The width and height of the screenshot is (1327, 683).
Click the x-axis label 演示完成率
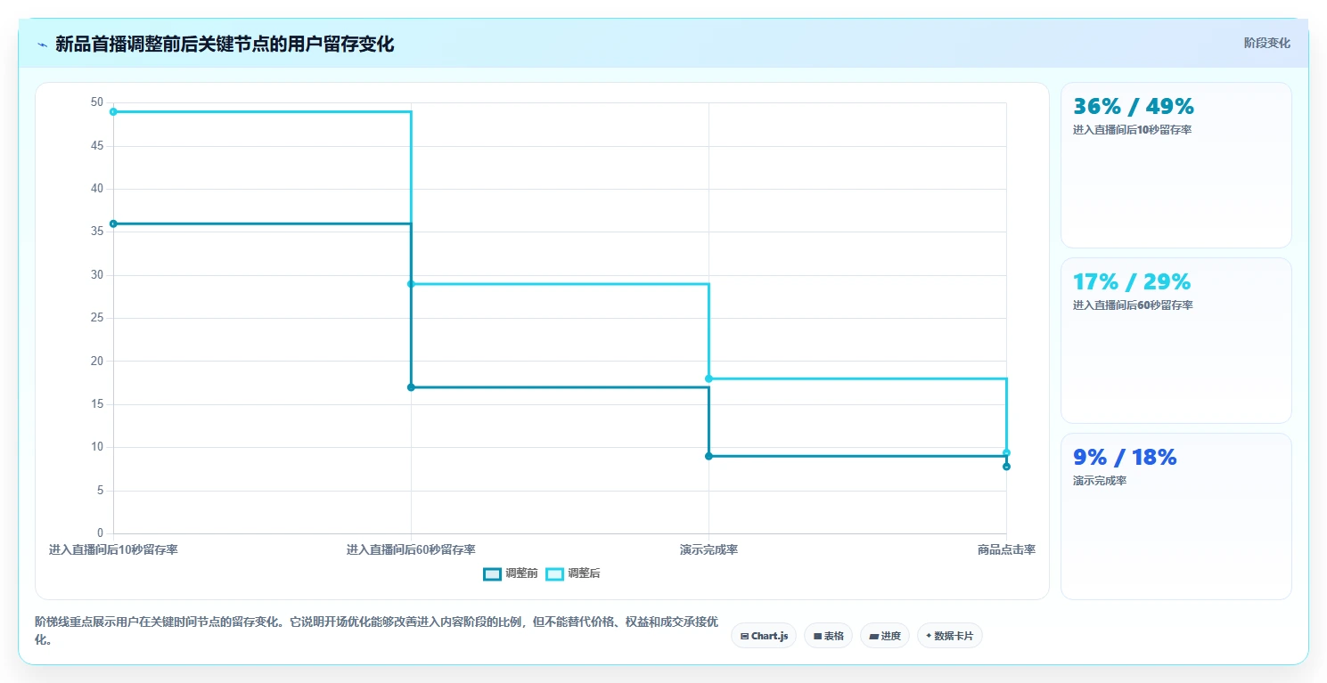pos(709,550)
